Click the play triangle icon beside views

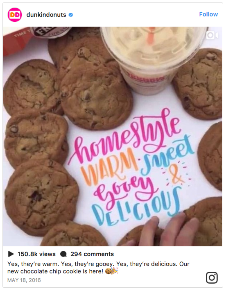point(11,254)
